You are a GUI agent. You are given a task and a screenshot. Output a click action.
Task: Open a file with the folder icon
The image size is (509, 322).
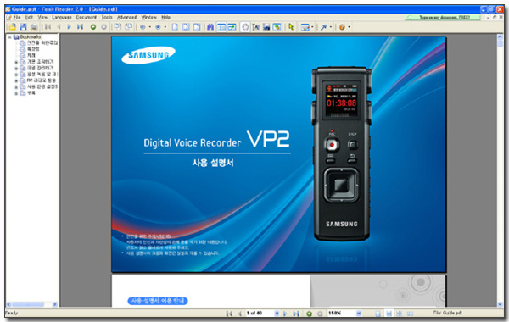tap(13, 27)
